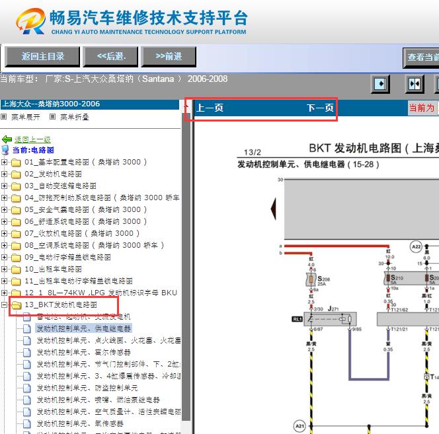This screenshot has height=434, width=439.
Task: Select 13_BKT发动机电路图 folder label
Action: (61, 305)
